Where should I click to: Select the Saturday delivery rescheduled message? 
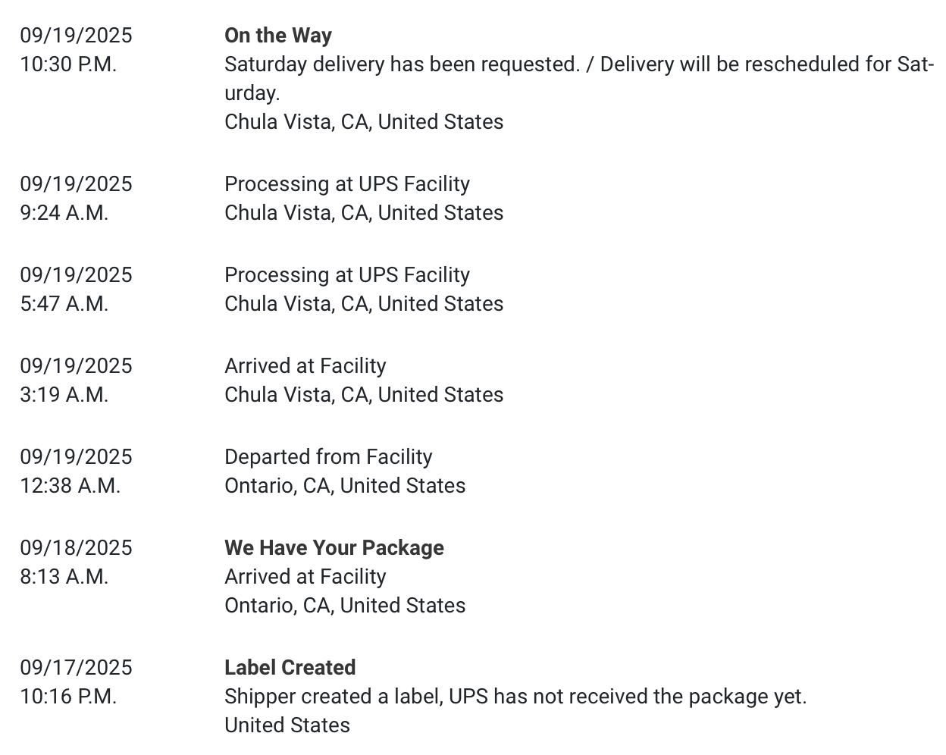pyautogui.click(x=578, y=64)
